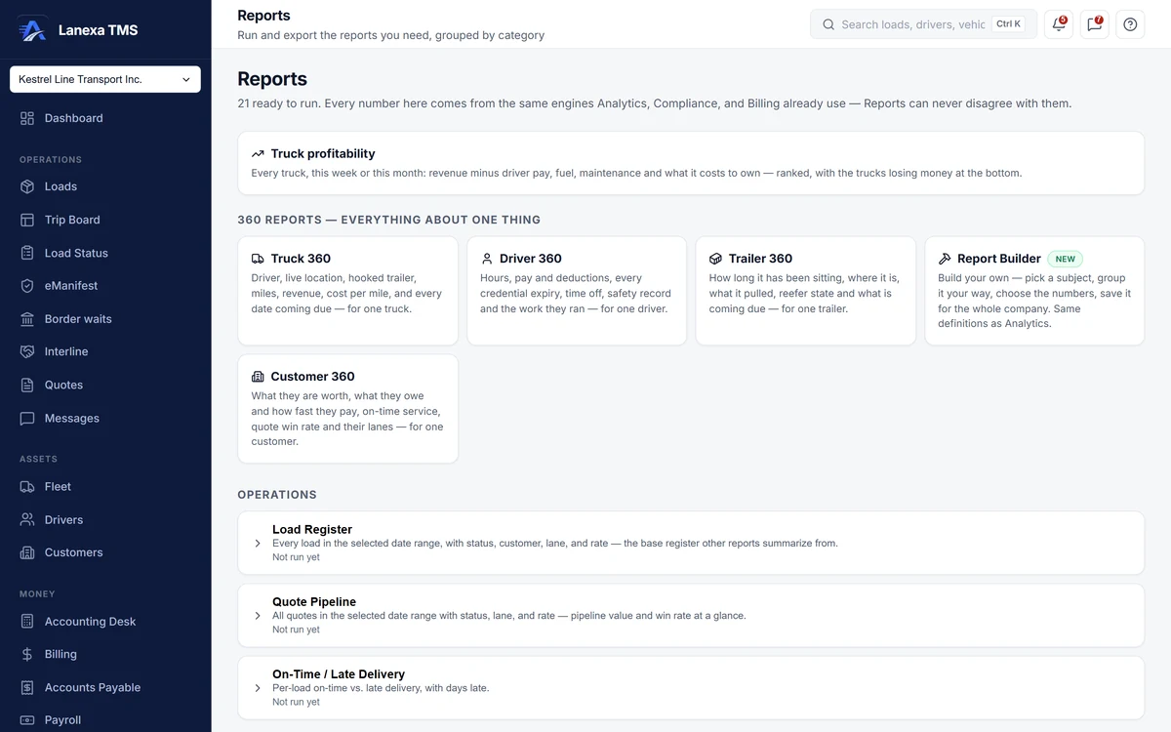Click the trending arrow icon on Truck profitability
The image size is (1171, 732).
[x=258, y=154]
